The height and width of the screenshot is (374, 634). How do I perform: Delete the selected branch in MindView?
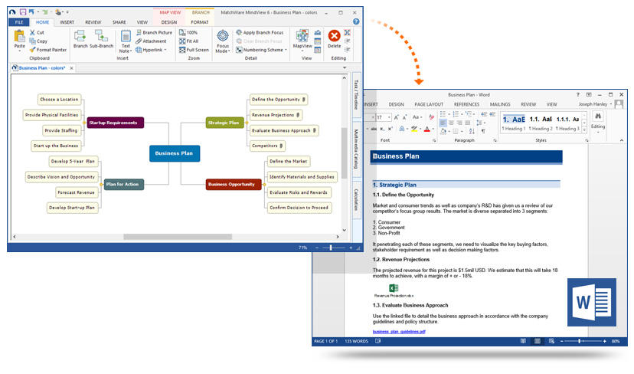tap(334, 39)
